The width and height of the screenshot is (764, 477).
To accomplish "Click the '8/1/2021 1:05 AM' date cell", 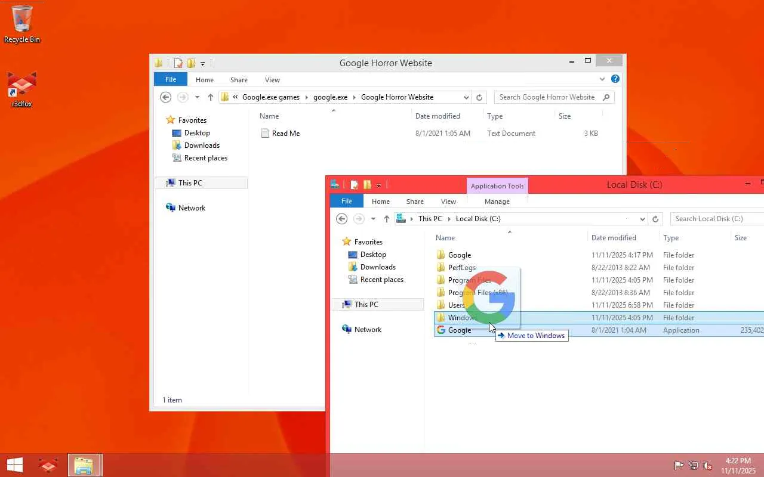I will pos(443,134).
